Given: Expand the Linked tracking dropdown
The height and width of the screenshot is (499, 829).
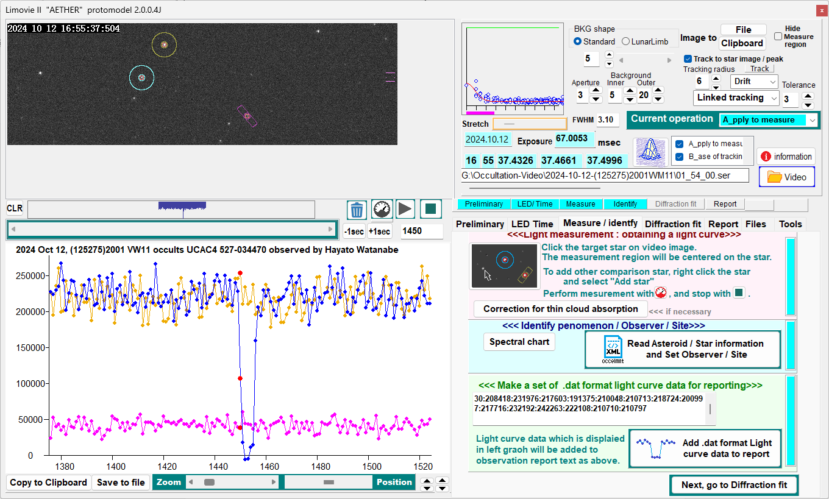Looking at the screenshot, I should [x=736, y=98].
